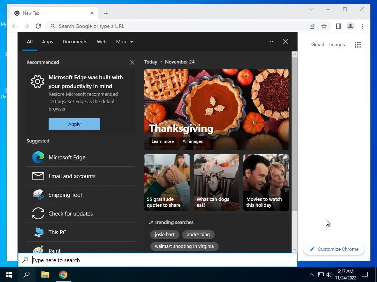Viewport: 377px width, 282px height.
Task: Click Chrome's forward arrow icon
Action: tap(27, 26)
